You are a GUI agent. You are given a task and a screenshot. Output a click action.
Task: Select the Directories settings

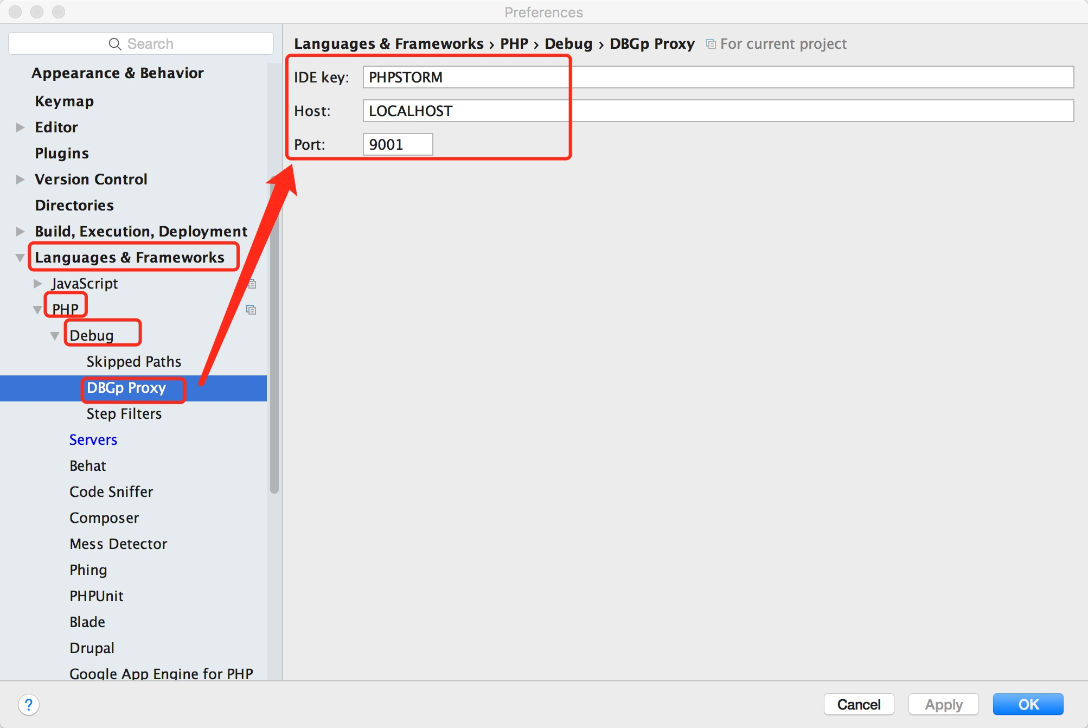(74, 206)
